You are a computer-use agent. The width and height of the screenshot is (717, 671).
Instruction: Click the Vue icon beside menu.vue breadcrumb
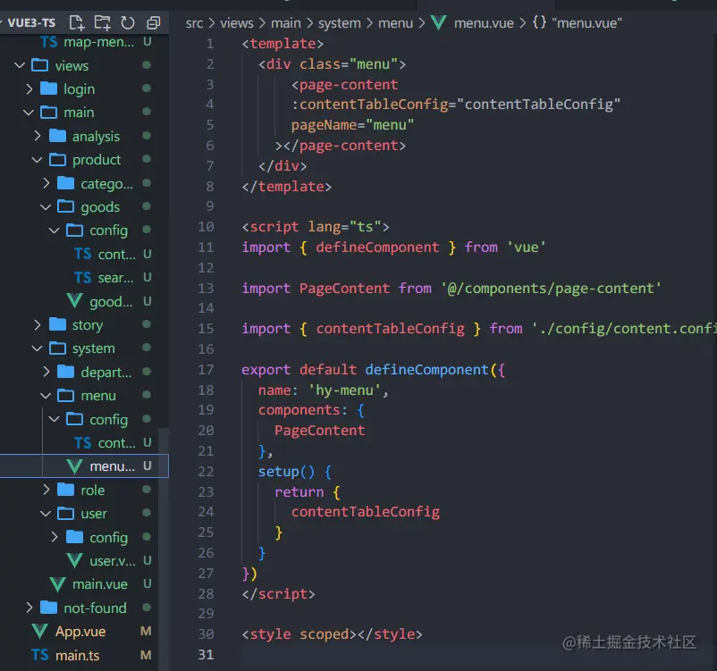point(439,23)
